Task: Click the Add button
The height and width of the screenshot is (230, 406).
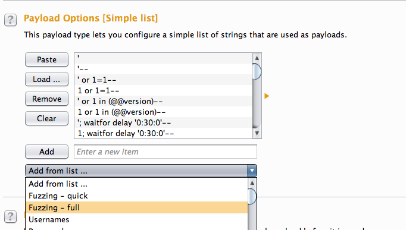Action: pos(46,152)
